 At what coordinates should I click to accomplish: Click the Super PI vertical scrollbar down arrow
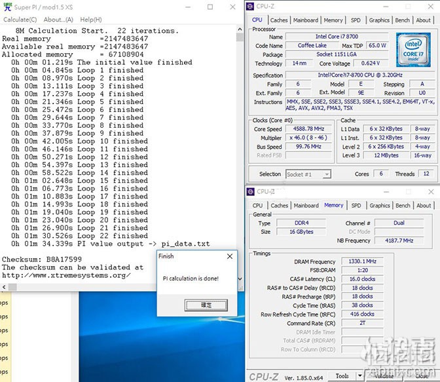[240, 279]
